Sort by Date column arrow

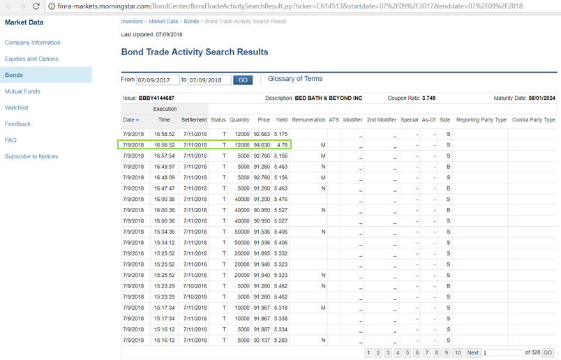[137, 121]
